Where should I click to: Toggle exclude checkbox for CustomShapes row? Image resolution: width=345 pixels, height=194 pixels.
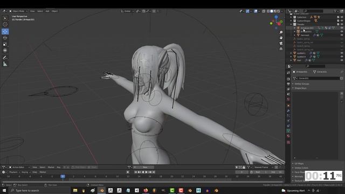coord(338,20)
